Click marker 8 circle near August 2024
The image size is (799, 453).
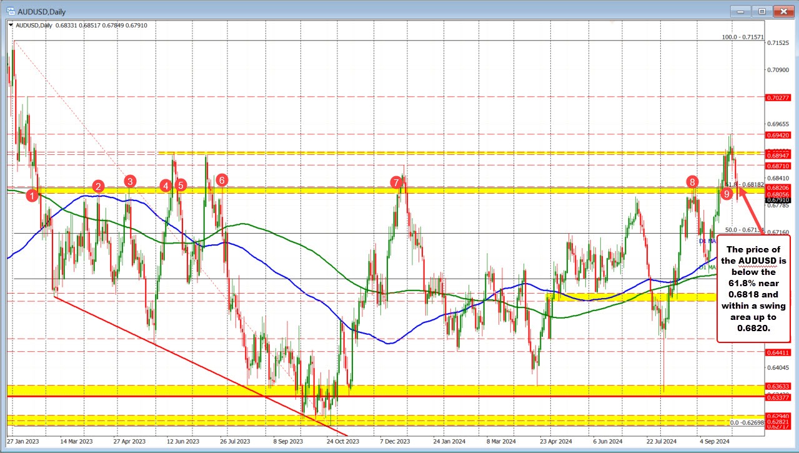(x=692, y=183)
